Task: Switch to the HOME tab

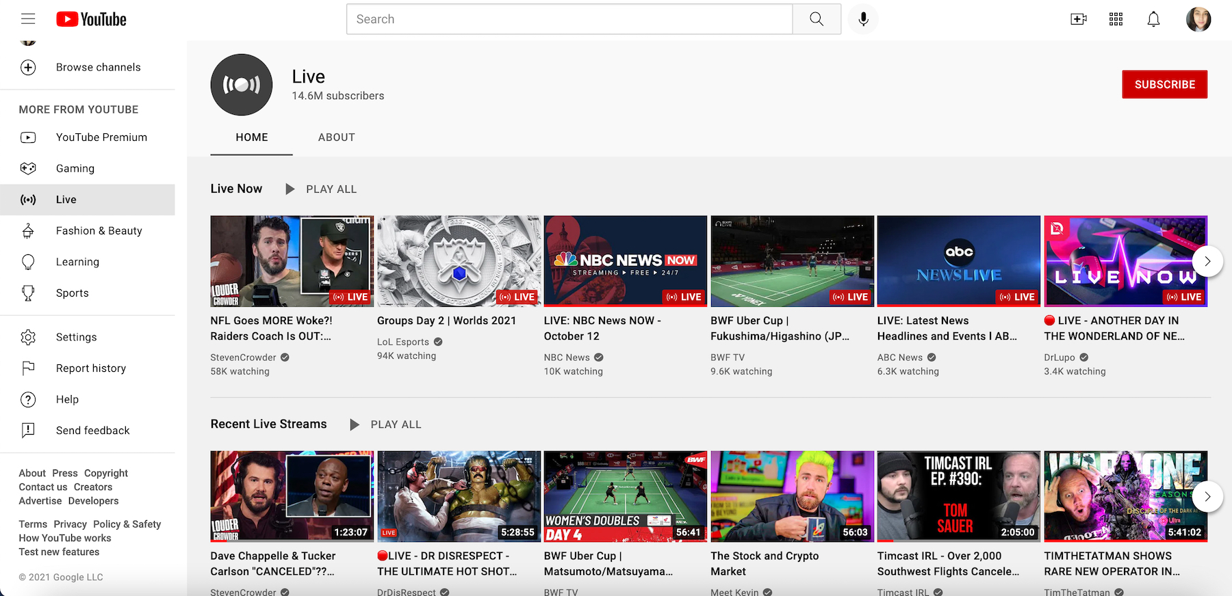Action: coord(252,137)
